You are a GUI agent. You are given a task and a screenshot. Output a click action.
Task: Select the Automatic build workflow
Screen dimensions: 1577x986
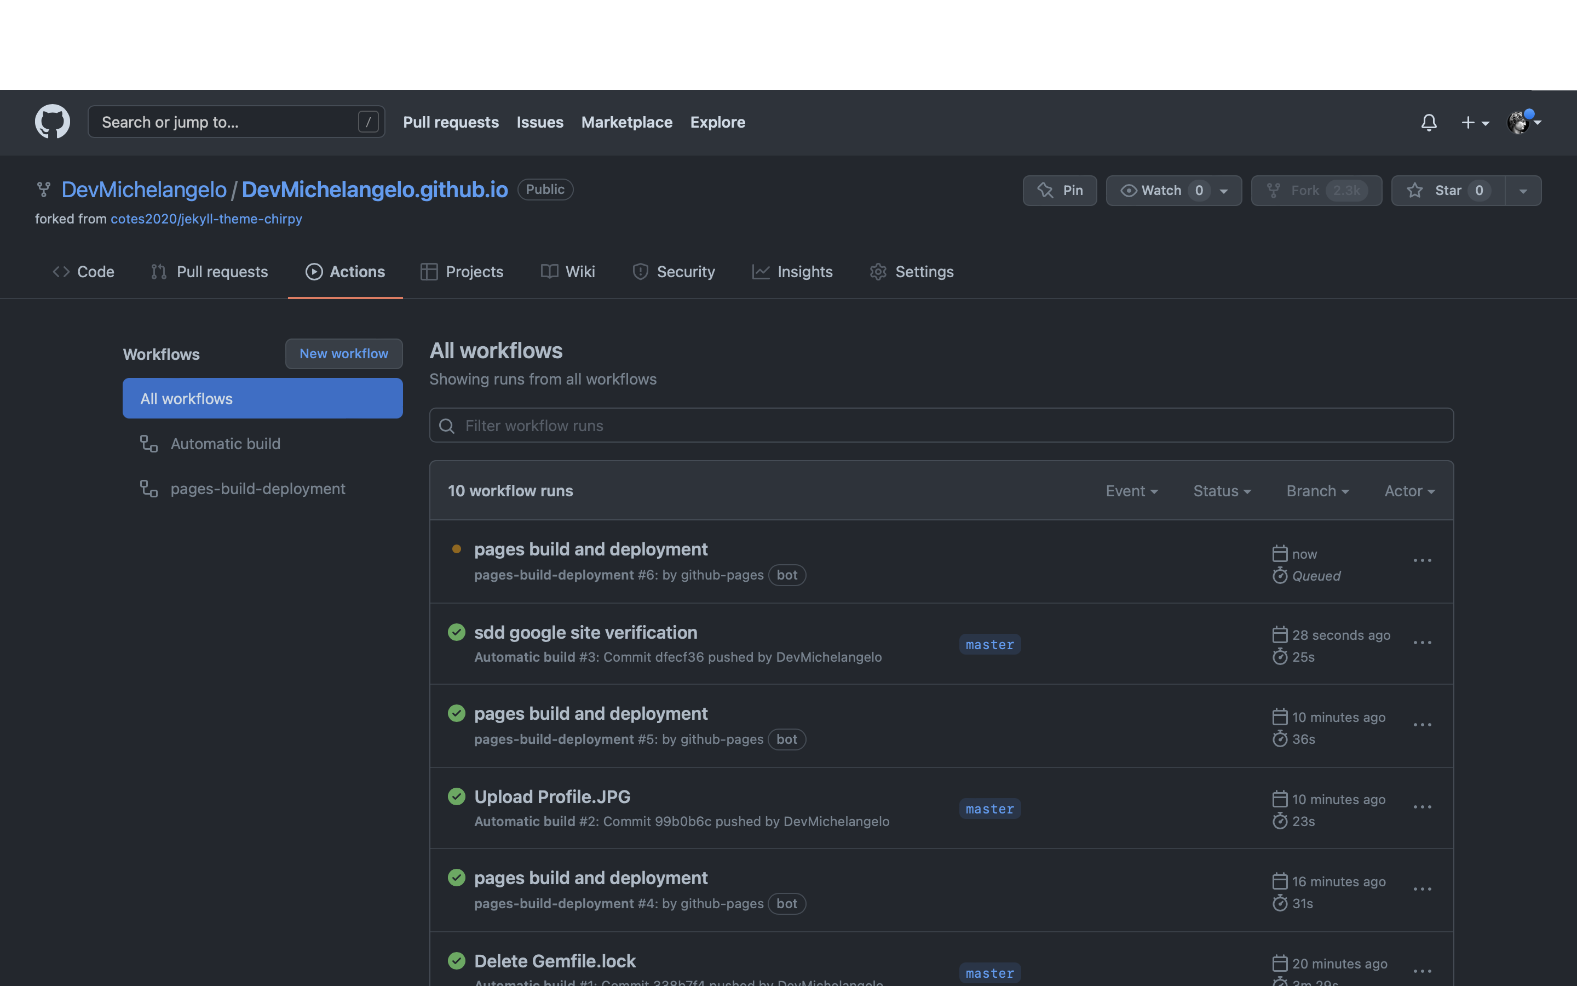point(225,444)
